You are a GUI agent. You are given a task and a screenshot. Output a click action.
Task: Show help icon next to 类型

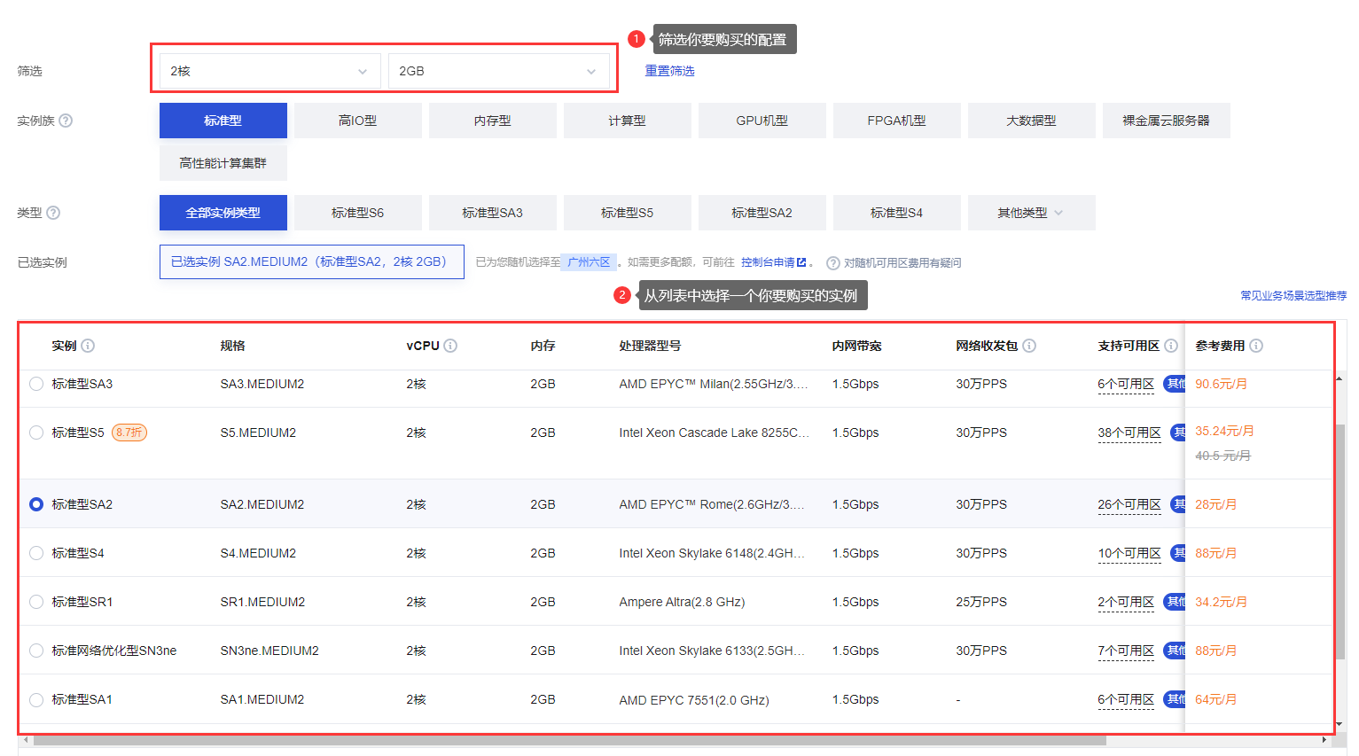pos(53,213)
